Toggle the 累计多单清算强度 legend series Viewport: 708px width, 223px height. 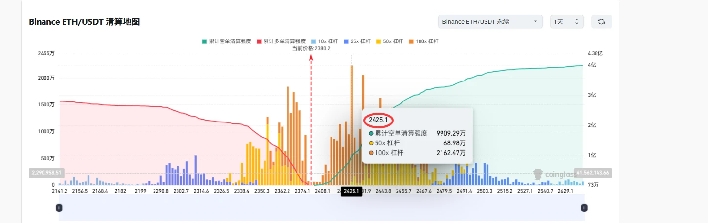click(281, 41)
